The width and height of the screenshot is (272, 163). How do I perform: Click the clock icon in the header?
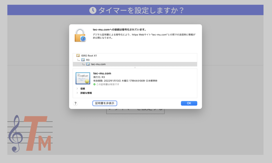point(93,10)
